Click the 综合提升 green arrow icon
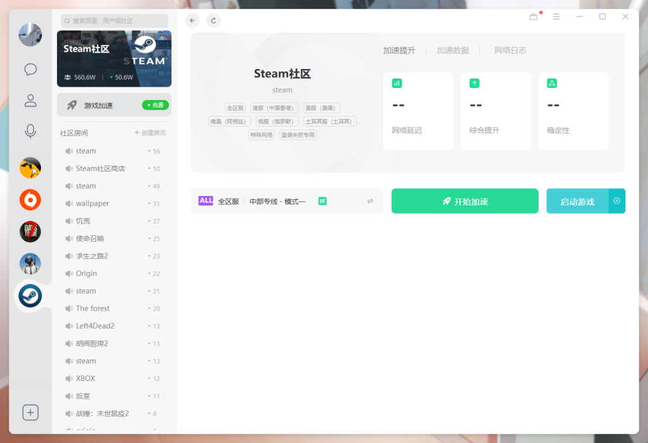Image resolution: width=648 pixels, height=443 pixels. (475, 83)
